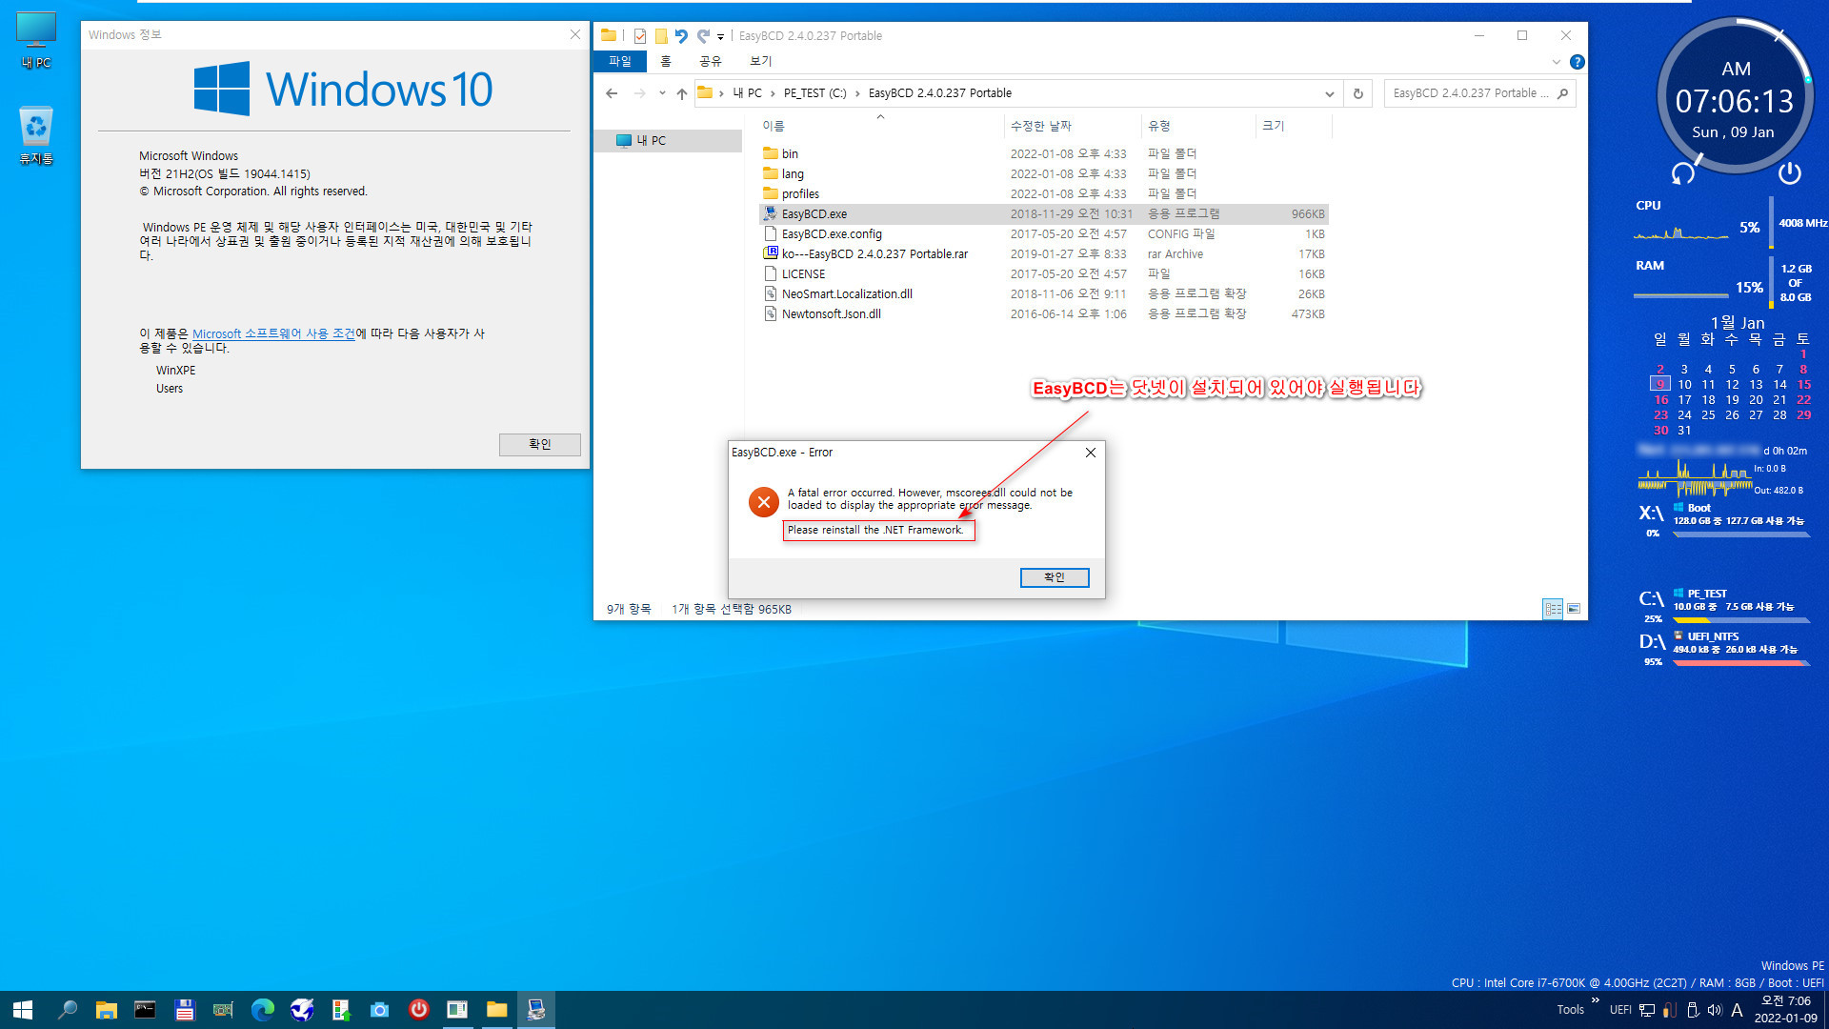Viewport: 1829px width, 1029px height.
Task: Open the 보기 ribbon tab
Action: click(760, 61)
